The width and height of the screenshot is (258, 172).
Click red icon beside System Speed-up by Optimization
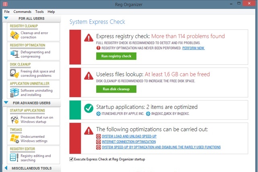coord(98,147)
